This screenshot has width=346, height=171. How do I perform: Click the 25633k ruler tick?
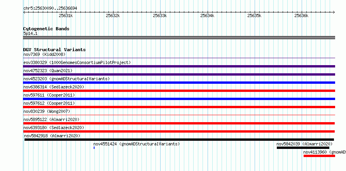pos(160,16)
